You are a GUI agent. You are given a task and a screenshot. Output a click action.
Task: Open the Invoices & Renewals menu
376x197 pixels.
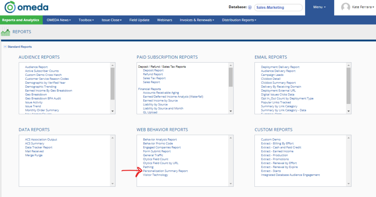pyautogui.click(x=197, y=20)
